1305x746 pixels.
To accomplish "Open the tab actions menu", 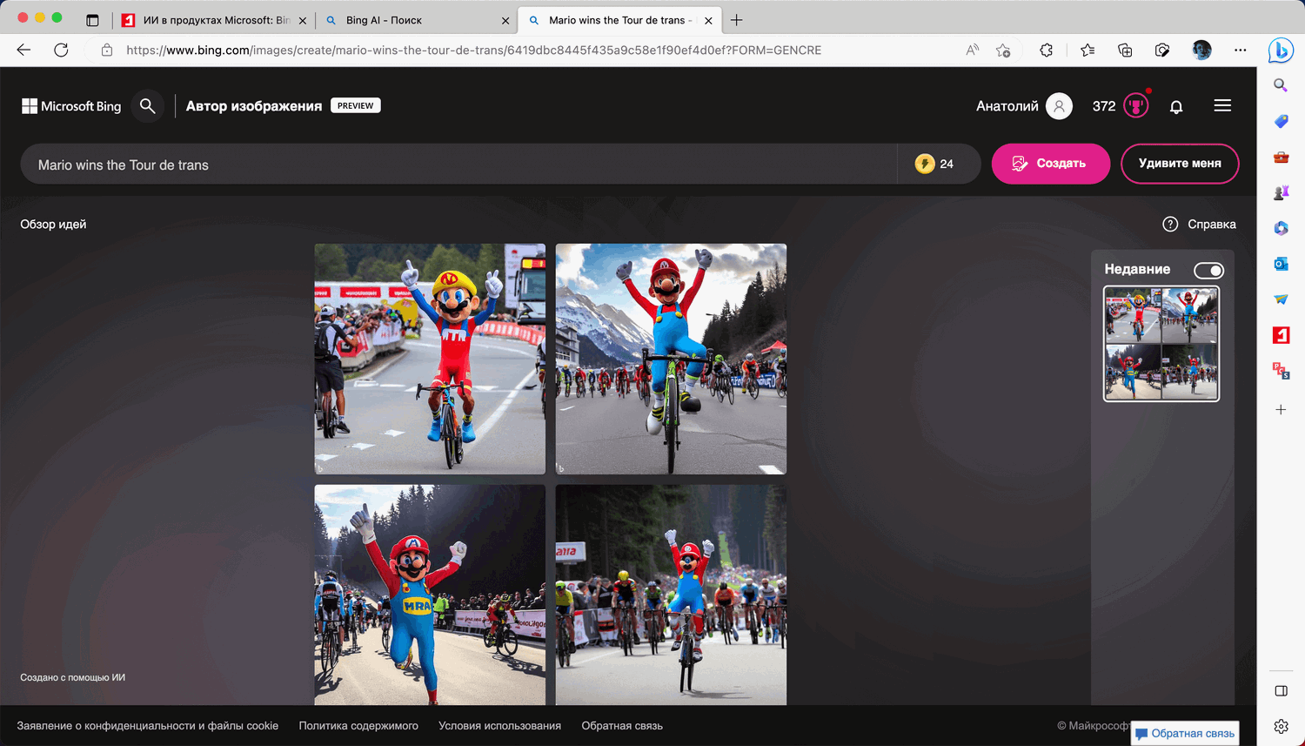I will [x=92, y=20].
